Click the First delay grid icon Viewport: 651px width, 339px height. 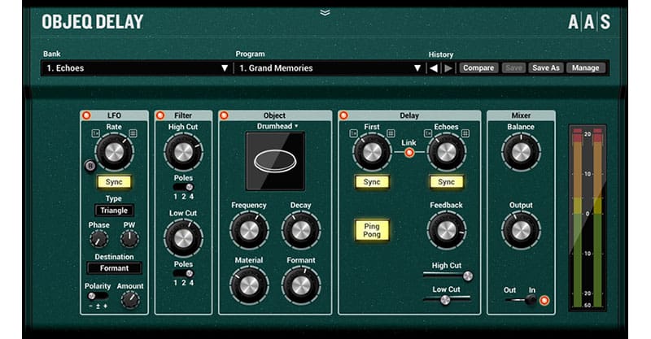(x=391, y=133)
